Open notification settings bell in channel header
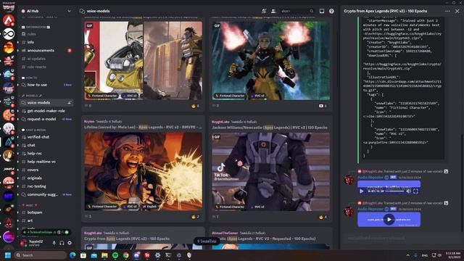This screenshot has height=261, width=464. 264,11
